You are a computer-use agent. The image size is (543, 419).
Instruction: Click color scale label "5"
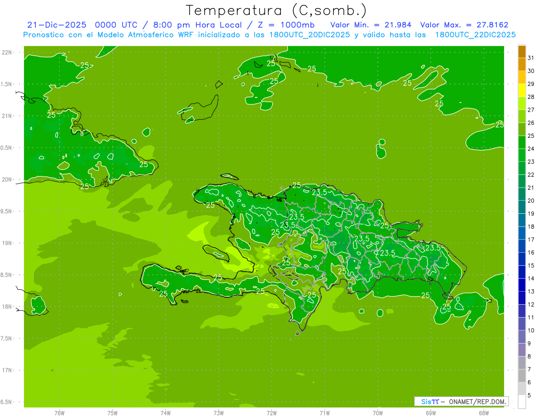pyautogui.click(x=529, y=395)
